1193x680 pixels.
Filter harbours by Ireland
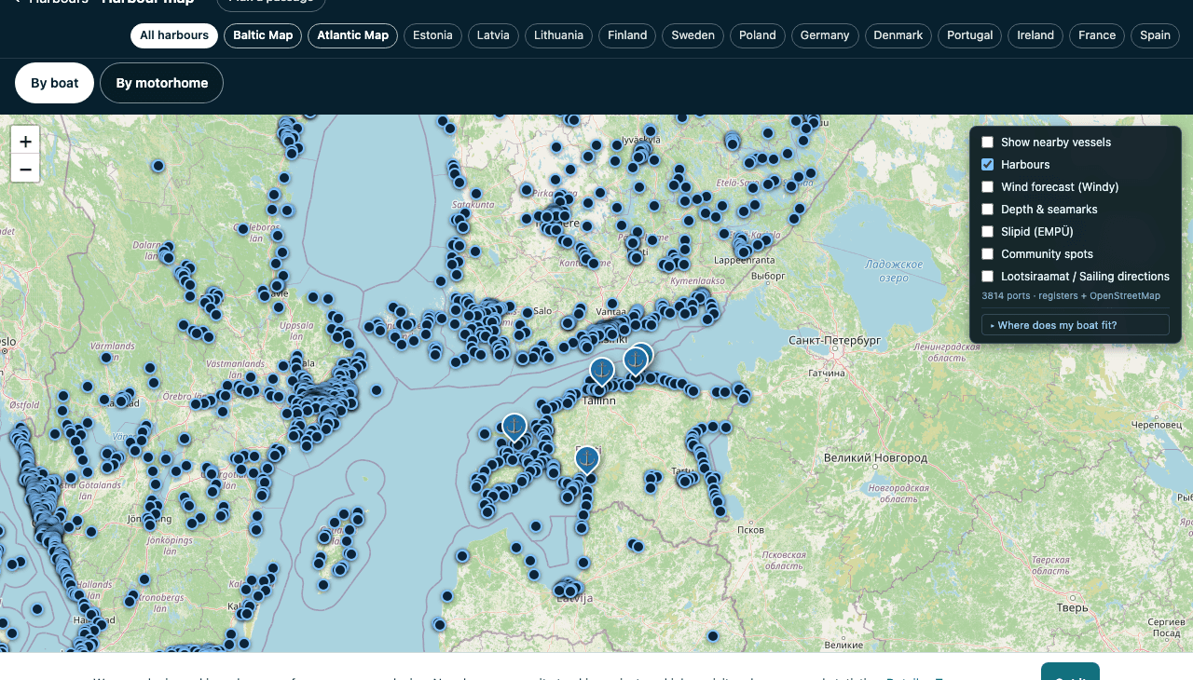1035,35
